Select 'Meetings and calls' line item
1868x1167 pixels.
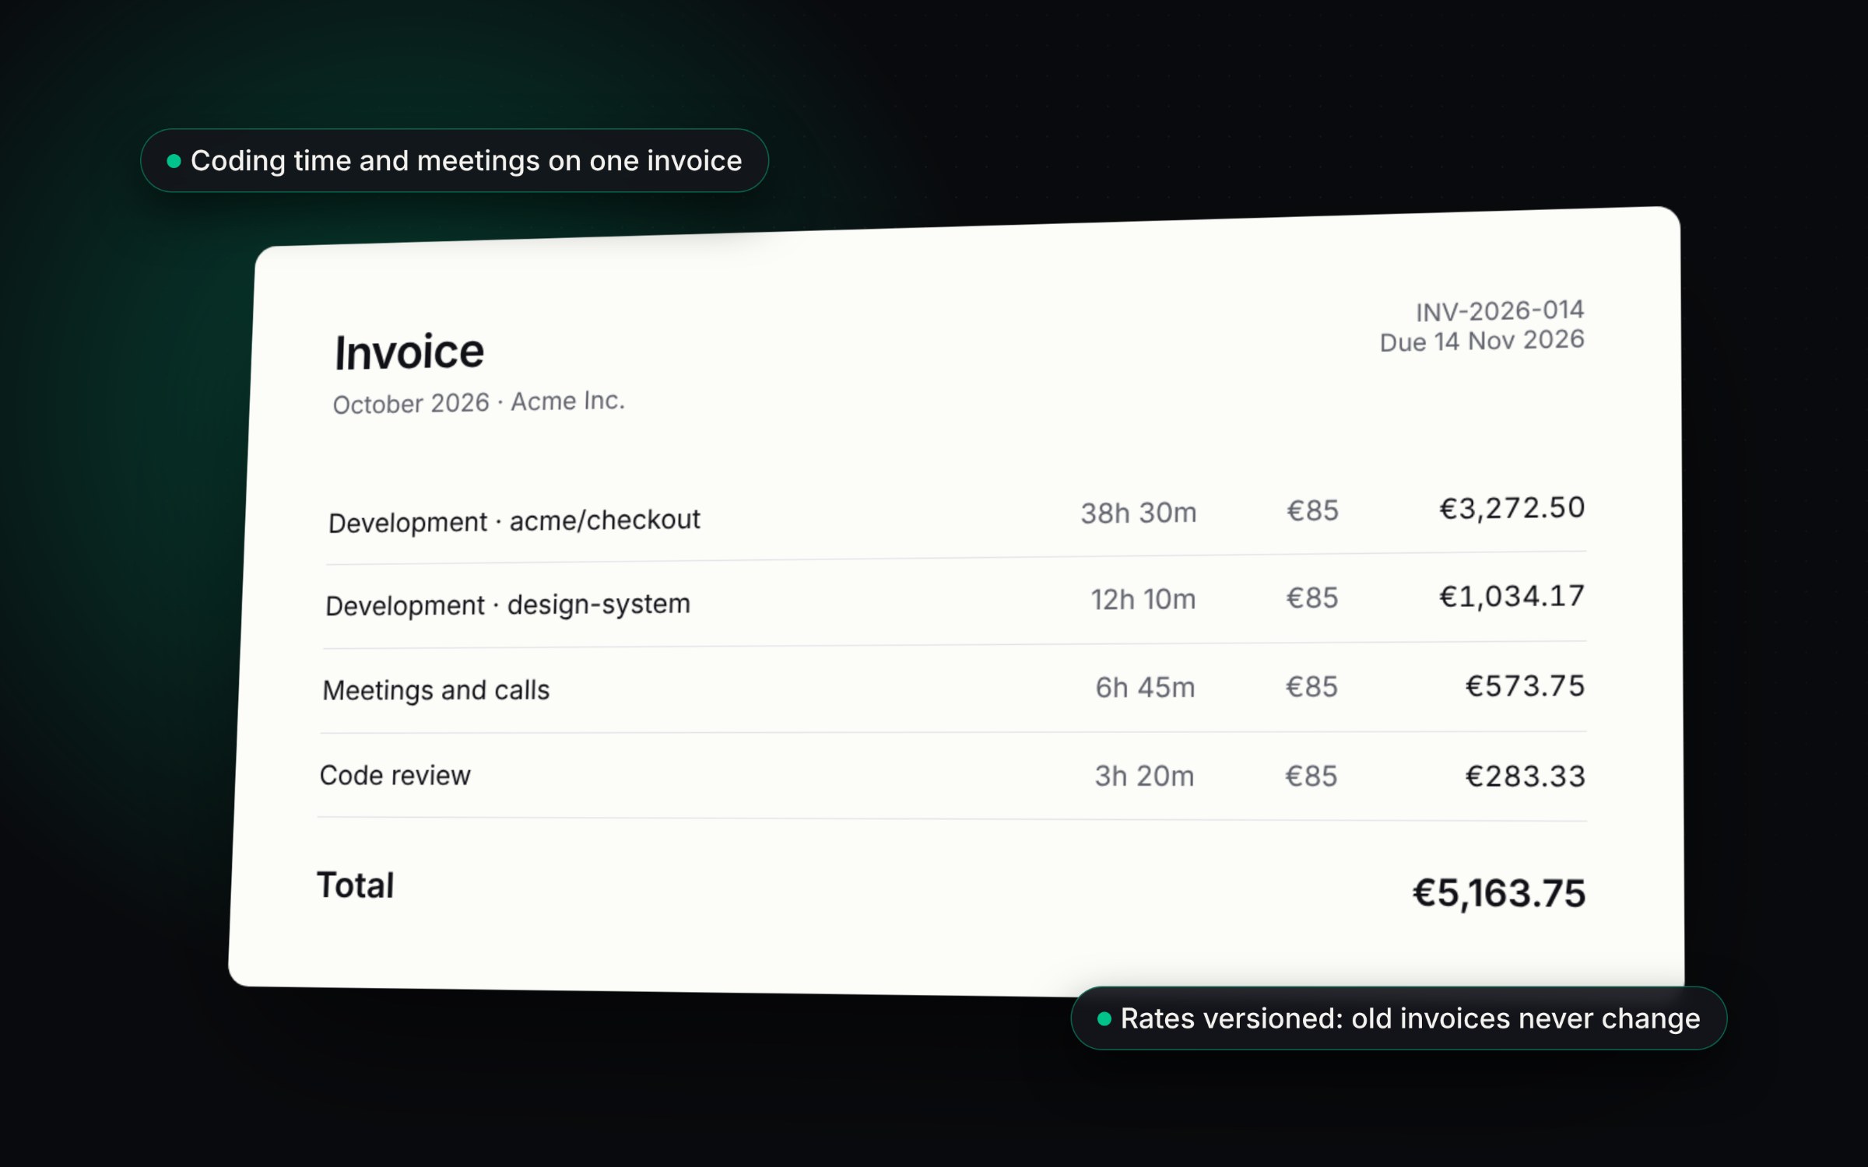(x=436, y=690)
